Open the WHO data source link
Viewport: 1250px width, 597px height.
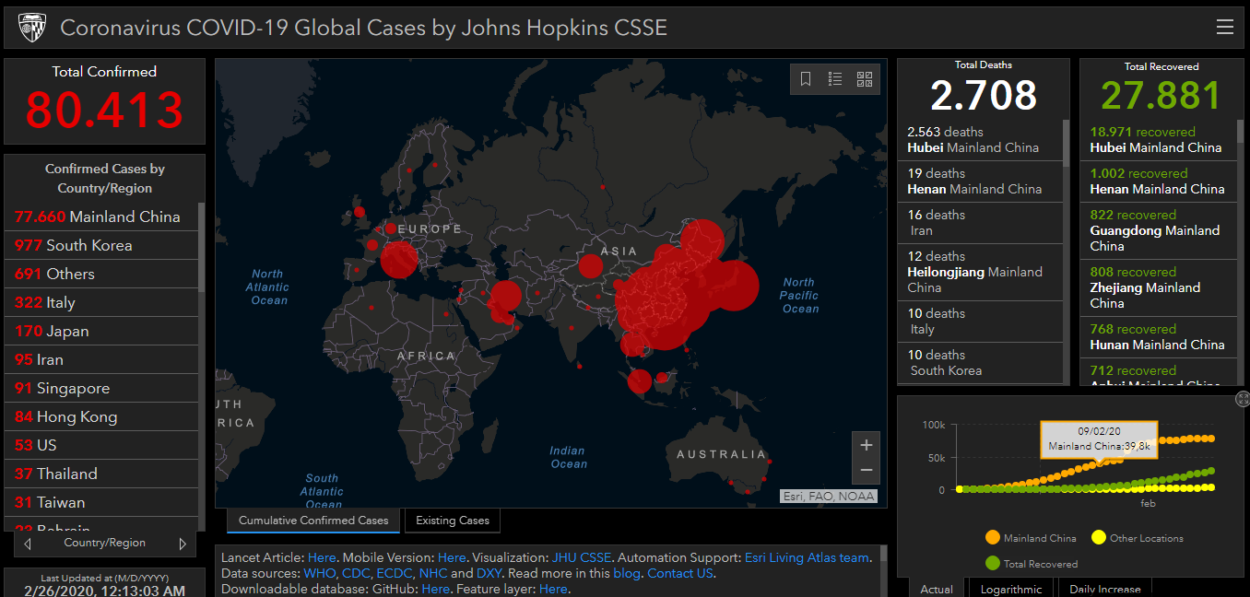coord(321,573)
